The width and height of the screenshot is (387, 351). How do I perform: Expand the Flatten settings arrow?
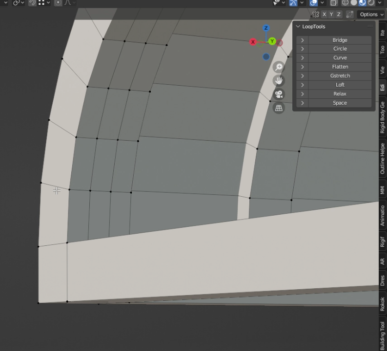pos(303,67)
